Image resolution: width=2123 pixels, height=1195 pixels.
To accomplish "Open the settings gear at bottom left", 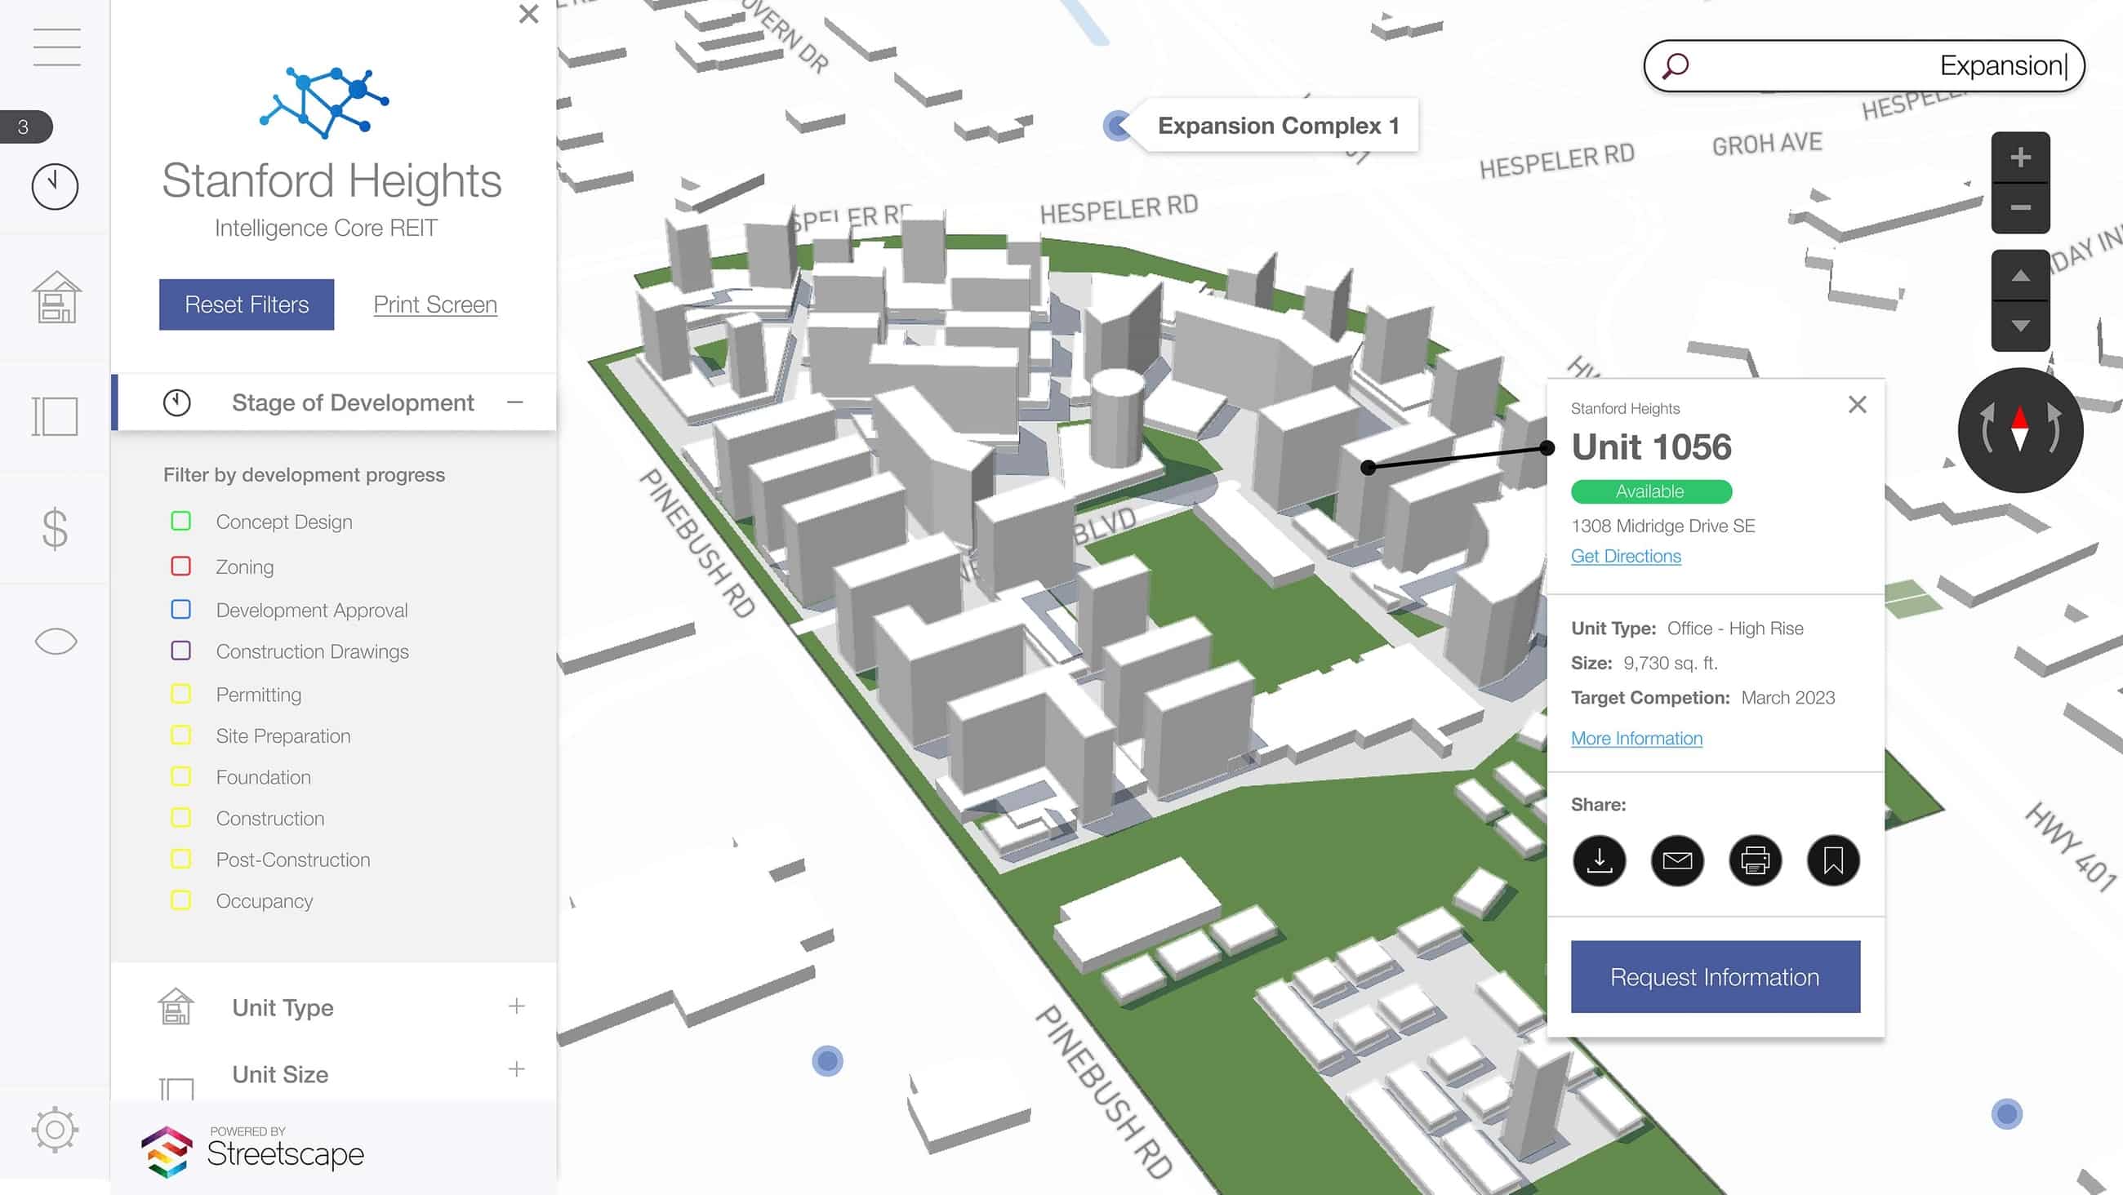I will tap(56, 1131).
